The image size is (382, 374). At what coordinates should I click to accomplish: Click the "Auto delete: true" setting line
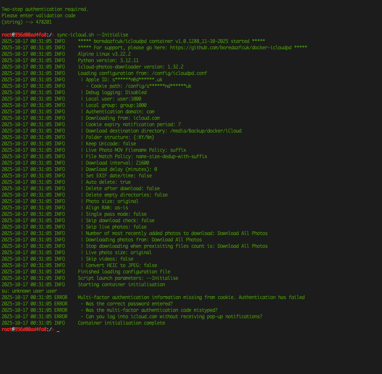point(108,182)
